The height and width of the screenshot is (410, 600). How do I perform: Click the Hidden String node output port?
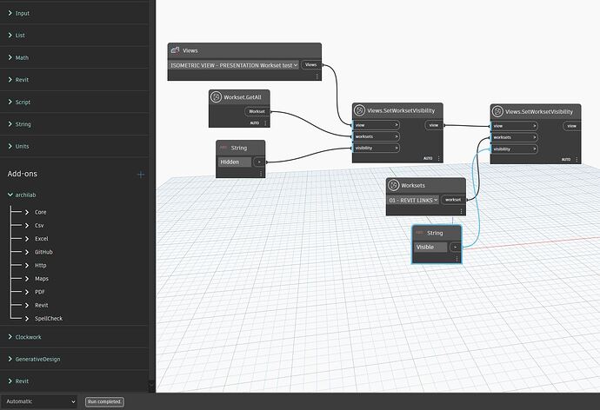pos(259,162)
